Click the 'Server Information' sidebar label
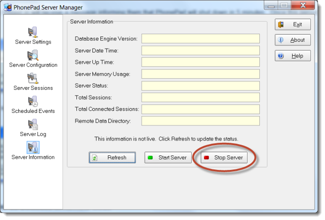The height and width of the screenshot is (220, 325). 33,157
